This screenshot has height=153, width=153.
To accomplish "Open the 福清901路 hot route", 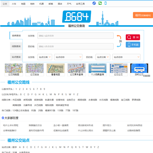I will [50, 110].
